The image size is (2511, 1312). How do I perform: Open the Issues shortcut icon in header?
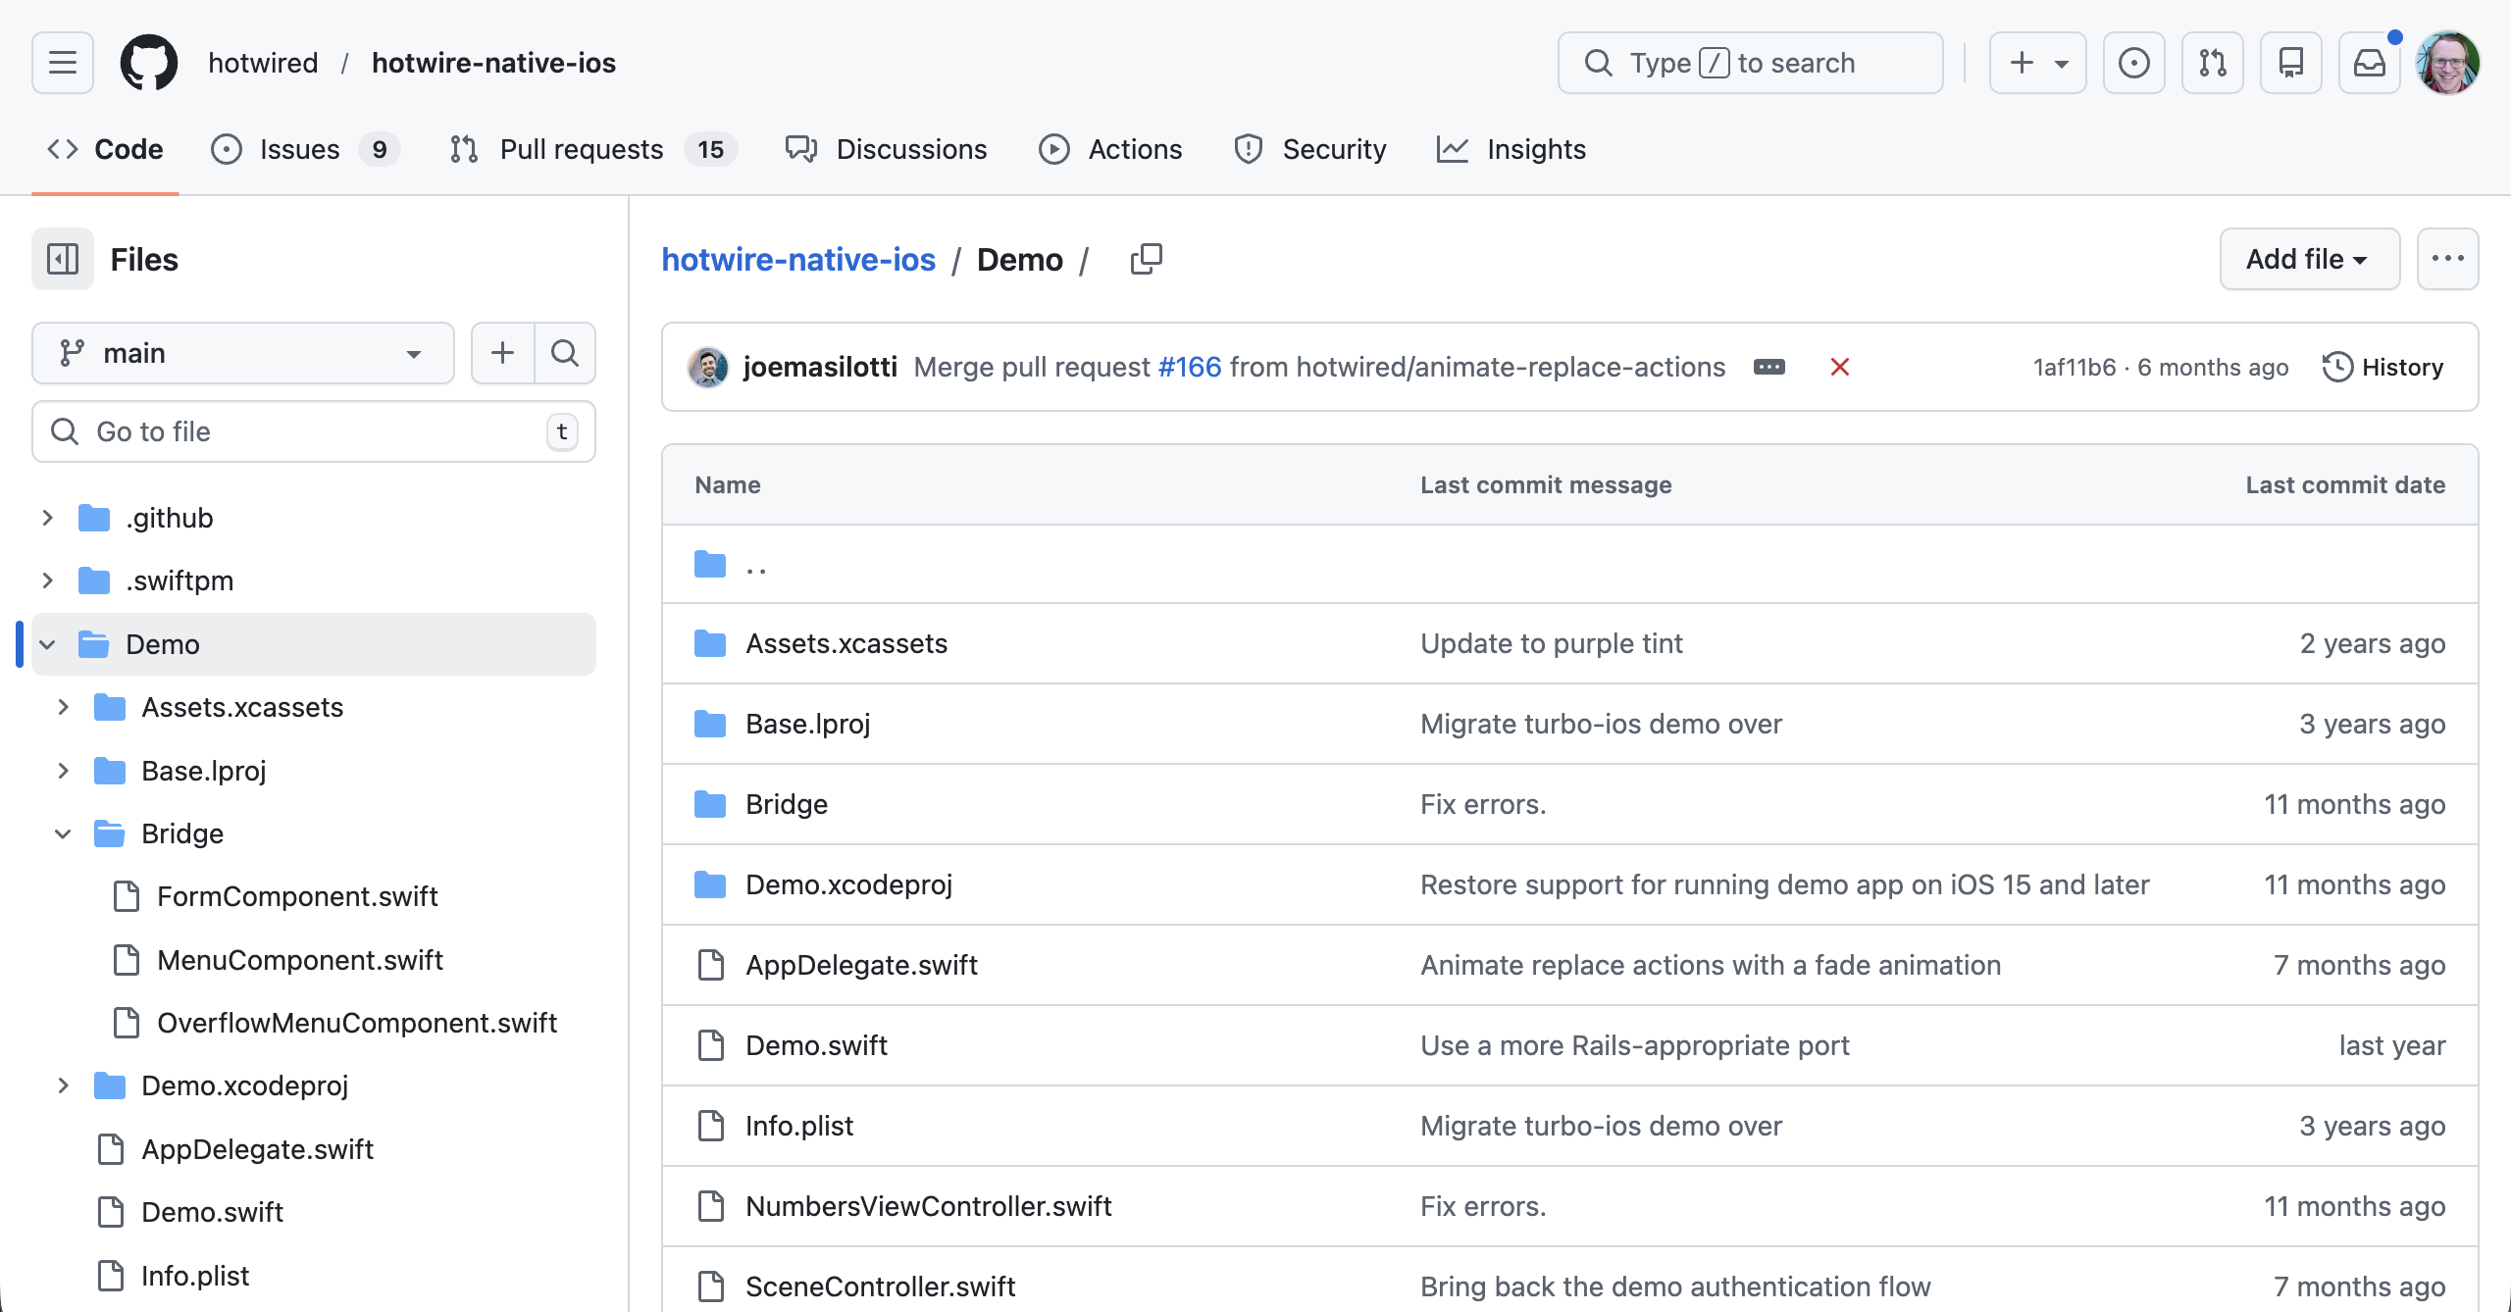point(2133,63)
